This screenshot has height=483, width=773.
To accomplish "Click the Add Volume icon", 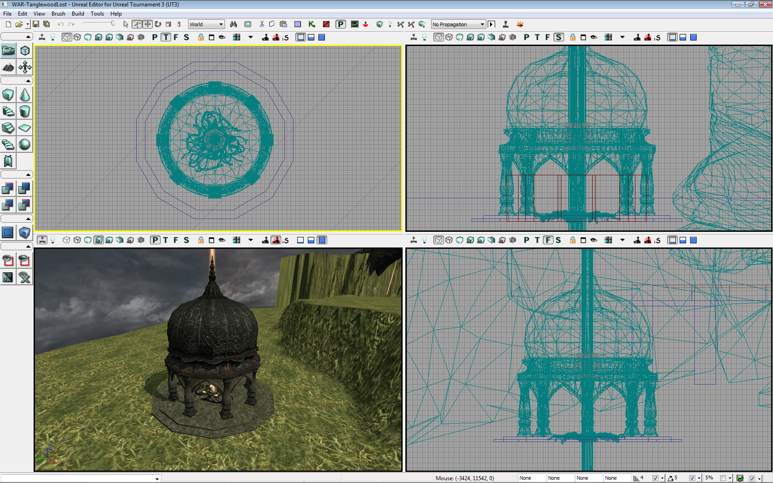I will point(25,232).
